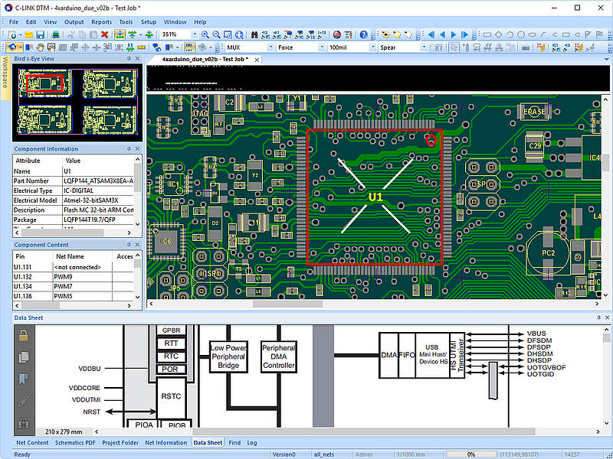Open the MUX dropdown
The height and width of the screenshot is (459, 613).
click(270, 47)
